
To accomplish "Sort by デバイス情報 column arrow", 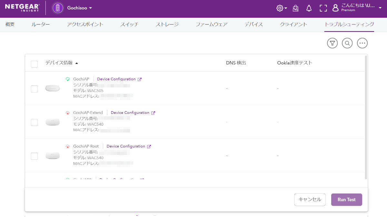I will click(x=77, y=63).
